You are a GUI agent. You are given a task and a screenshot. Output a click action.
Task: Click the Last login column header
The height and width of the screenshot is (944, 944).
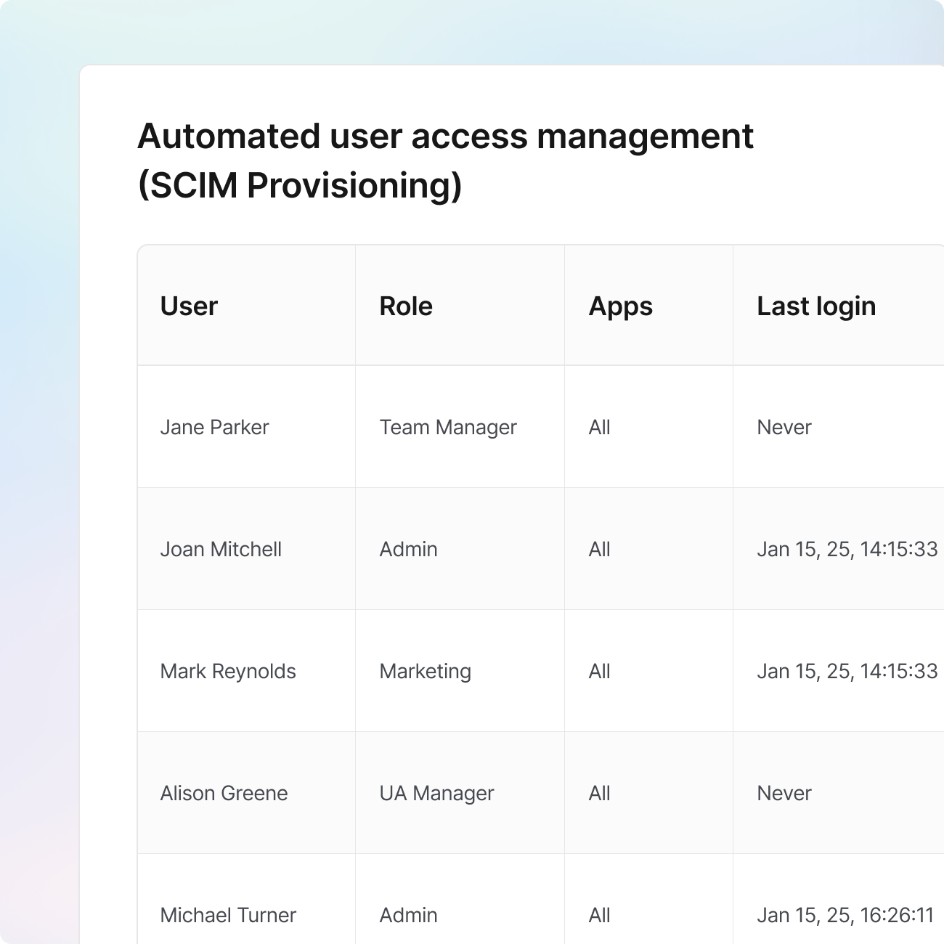pyautogui.click(x=816, y=306)
